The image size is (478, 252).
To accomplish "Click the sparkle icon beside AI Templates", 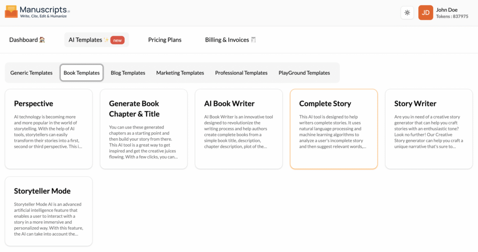I will point(106,40).
